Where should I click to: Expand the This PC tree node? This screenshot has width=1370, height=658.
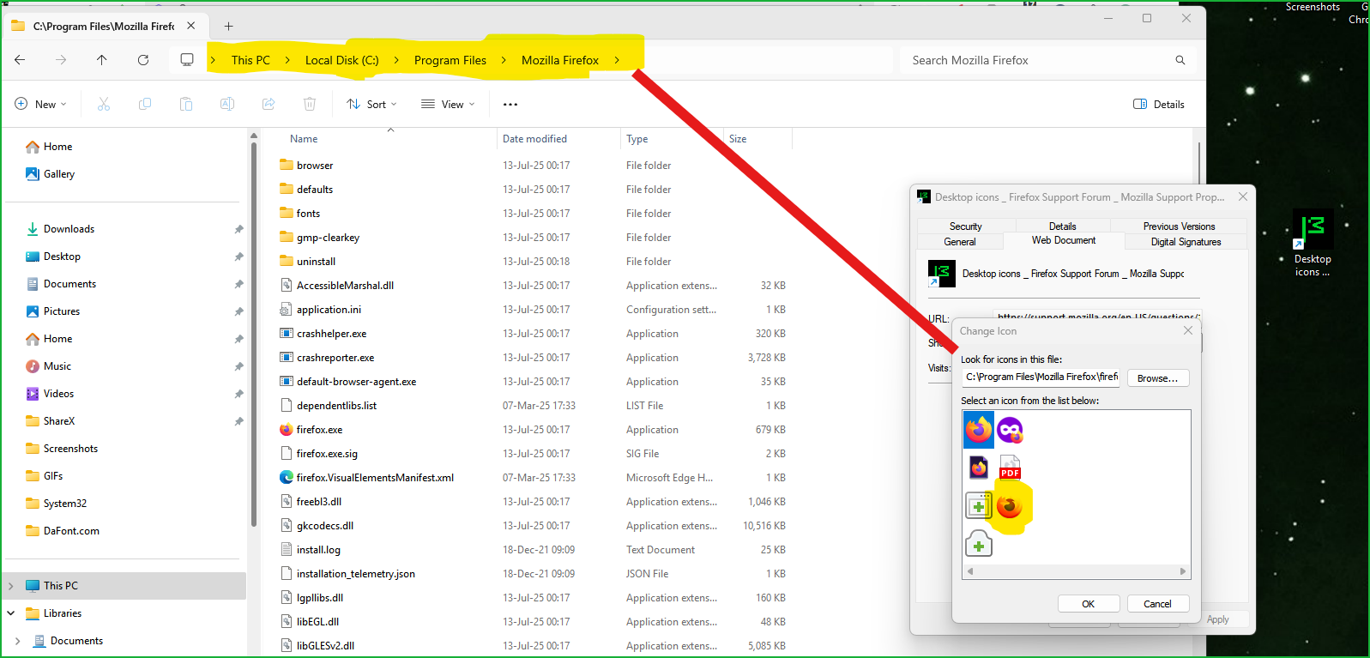[x=11, y=586]
